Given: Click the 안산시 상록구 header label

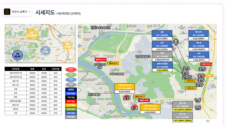Looking at the screenshot, I should (19, 12).
